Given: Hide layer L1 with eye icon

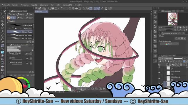Looking at the screenshot, I should pos(159,67).
